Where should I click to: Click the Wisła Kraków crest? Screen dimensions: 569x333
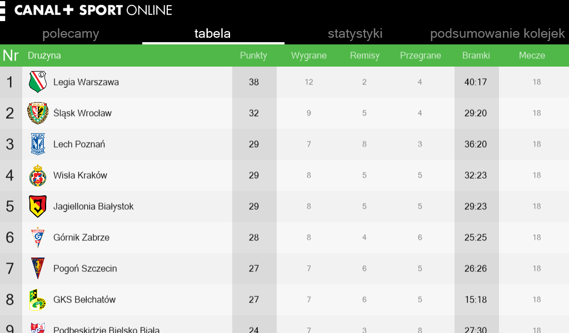click(x=38, y=175)
